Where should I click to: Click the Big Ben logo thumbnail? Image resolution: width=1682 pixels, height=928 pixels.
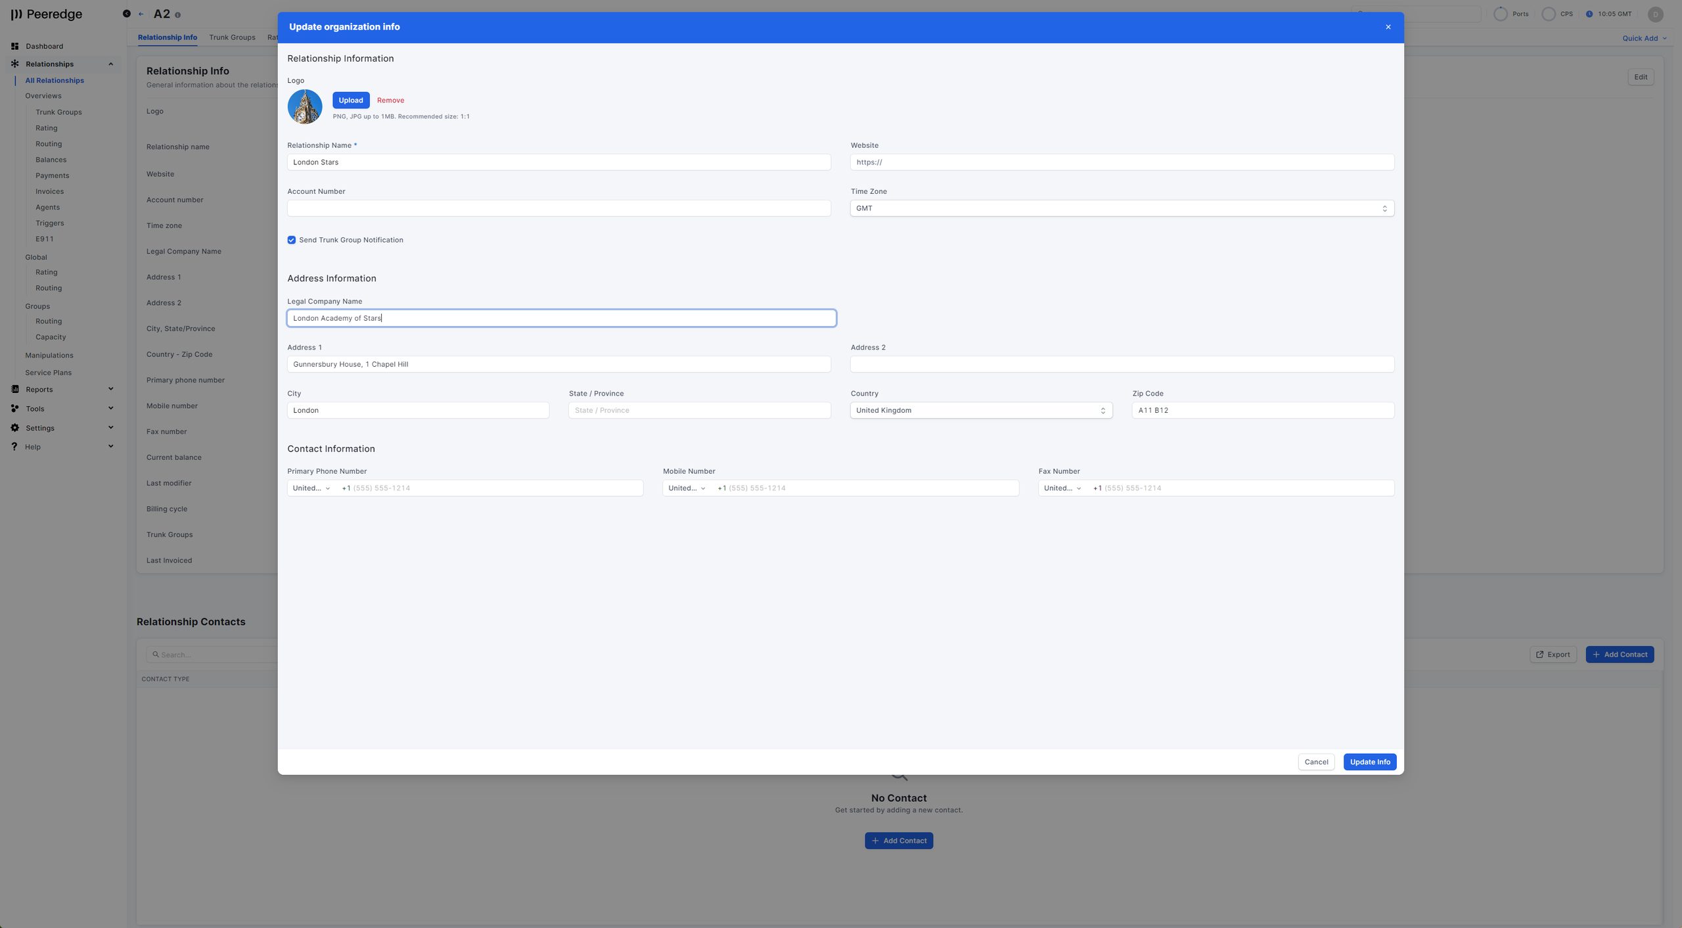tap(305, 106)
